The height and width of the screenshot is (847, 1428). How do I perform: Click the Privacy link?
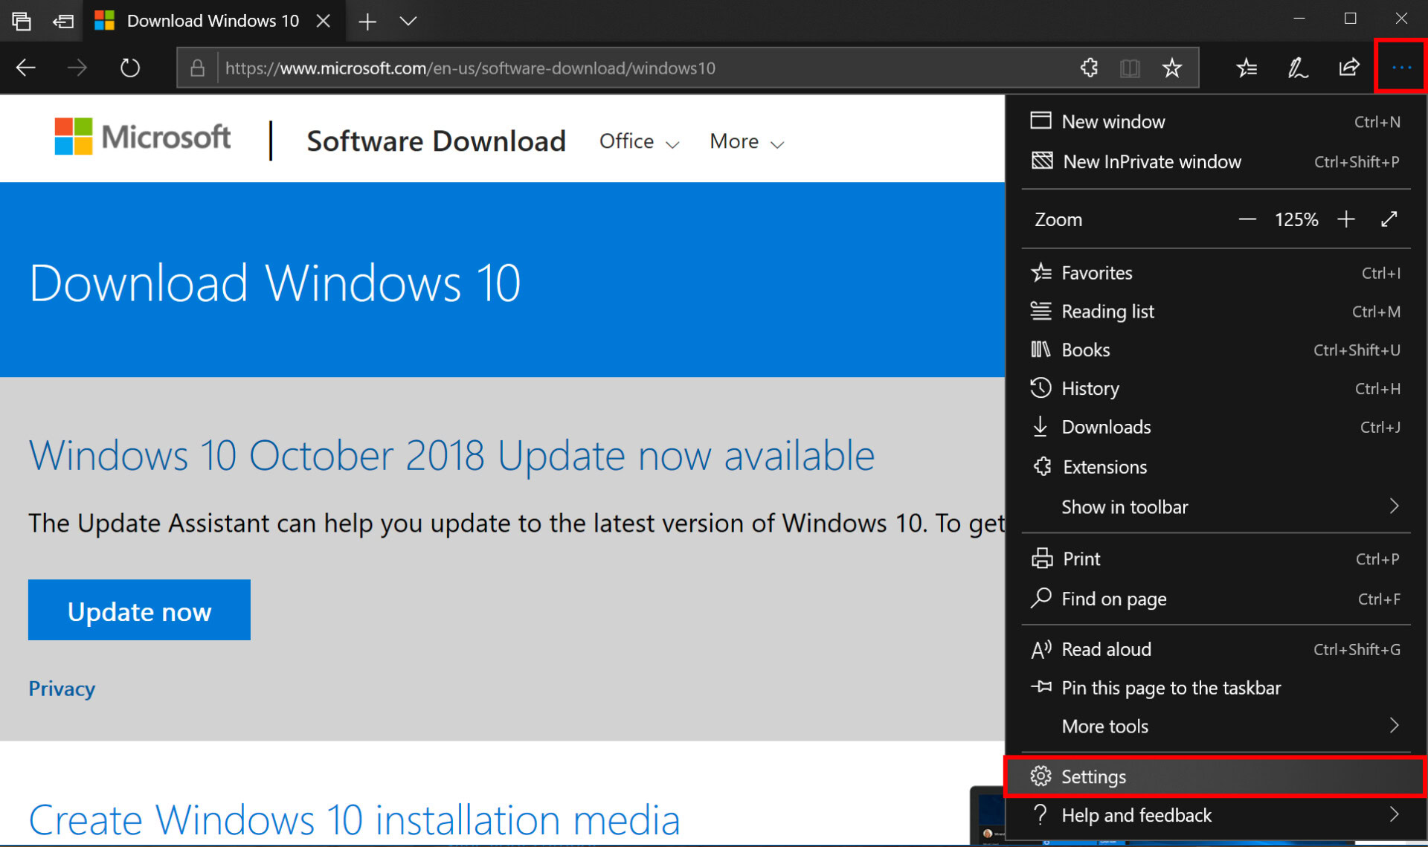(62, 689)
